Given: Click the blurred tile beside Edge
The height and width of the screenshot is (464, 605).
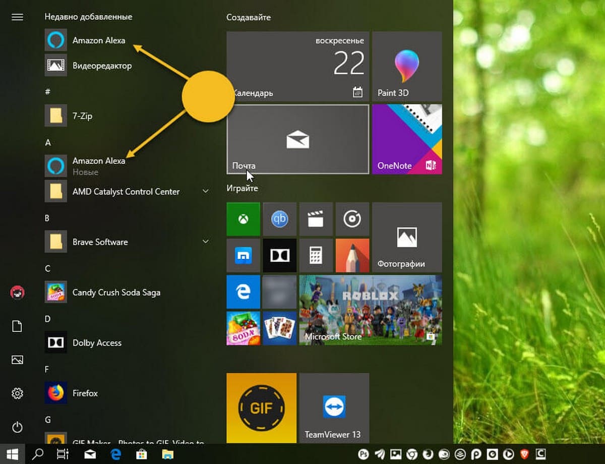Looking at the screenshot, I should [280, 292].
